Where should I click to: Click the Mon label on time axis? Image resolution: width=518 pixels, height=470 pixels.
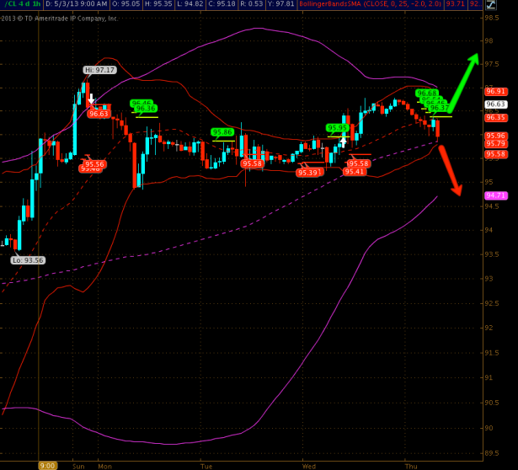point(105,466)
